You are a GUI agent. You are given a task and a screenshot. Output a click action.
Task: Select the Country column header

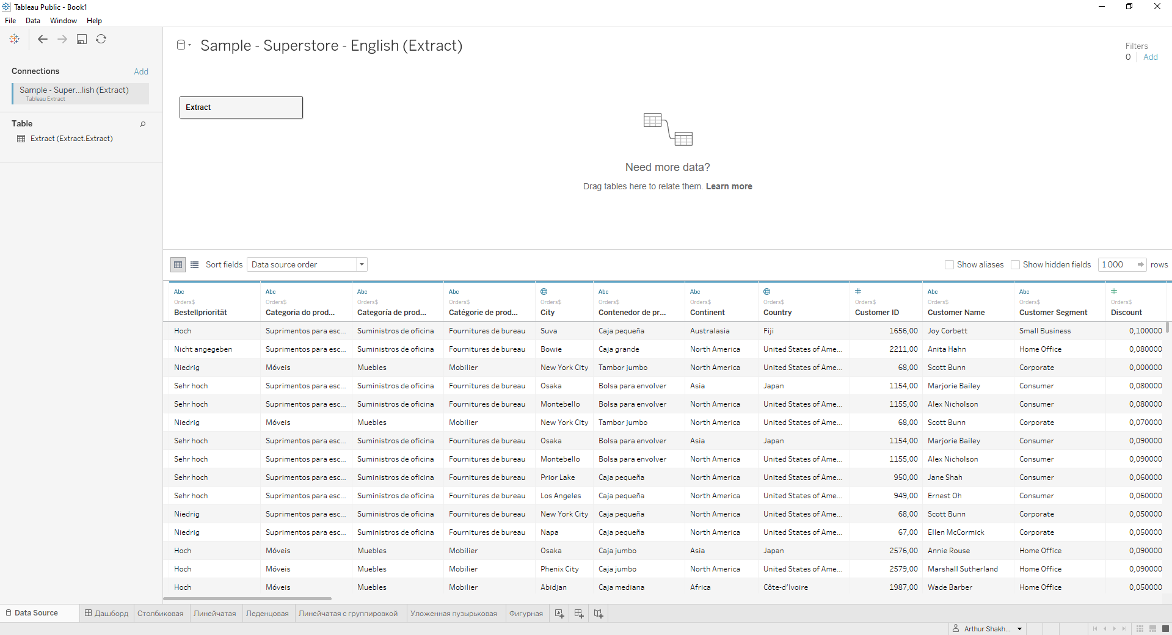[804, 302]
